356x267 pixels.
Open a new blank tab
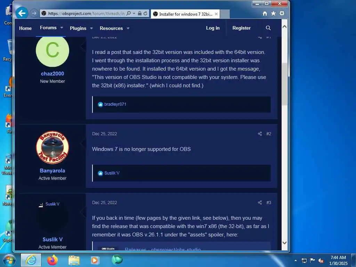point(225,14)
